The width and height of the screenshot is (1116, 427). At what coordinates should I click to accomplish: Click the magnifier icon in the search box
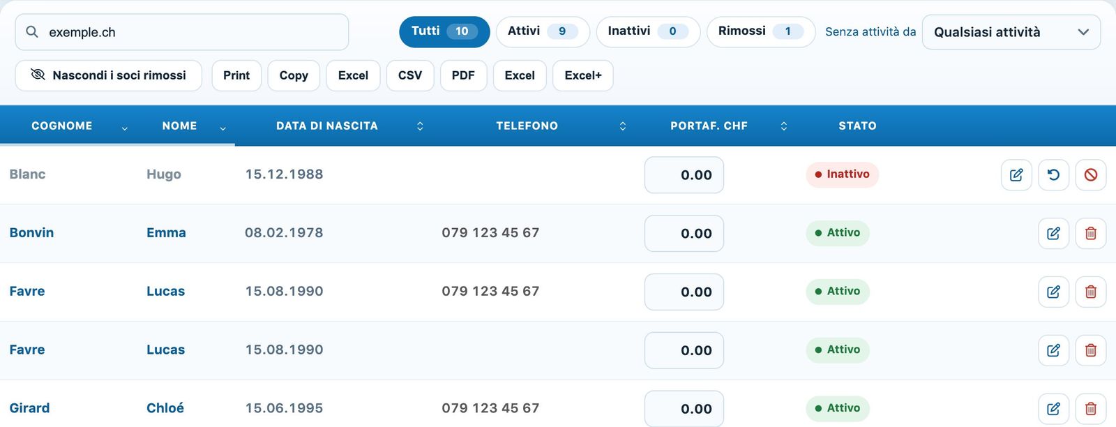[32, 32]
